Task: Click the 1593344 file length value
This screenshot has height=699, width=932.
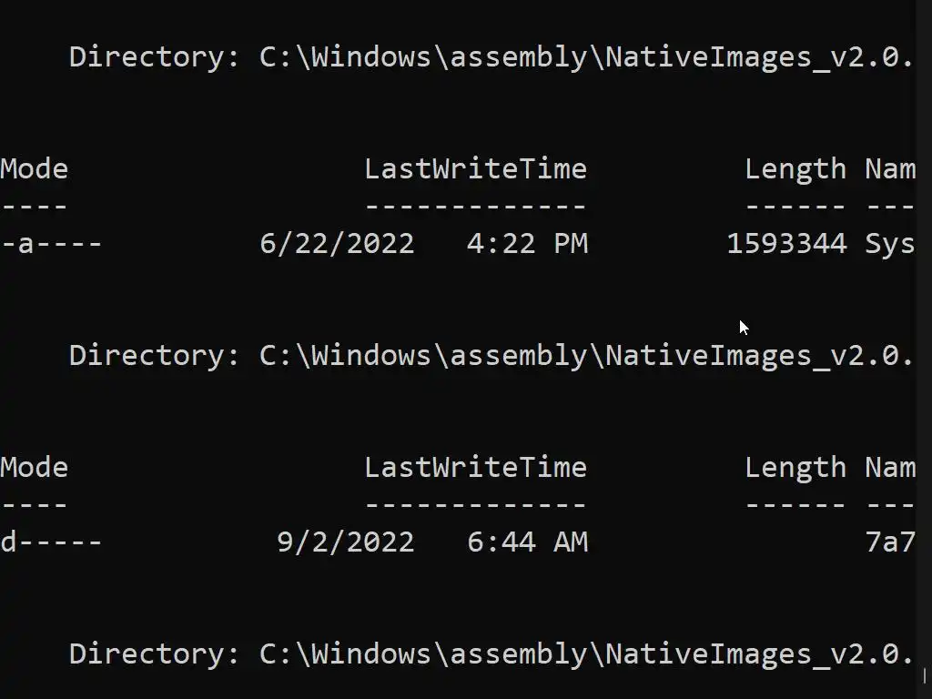Action: tap(786, 243)
